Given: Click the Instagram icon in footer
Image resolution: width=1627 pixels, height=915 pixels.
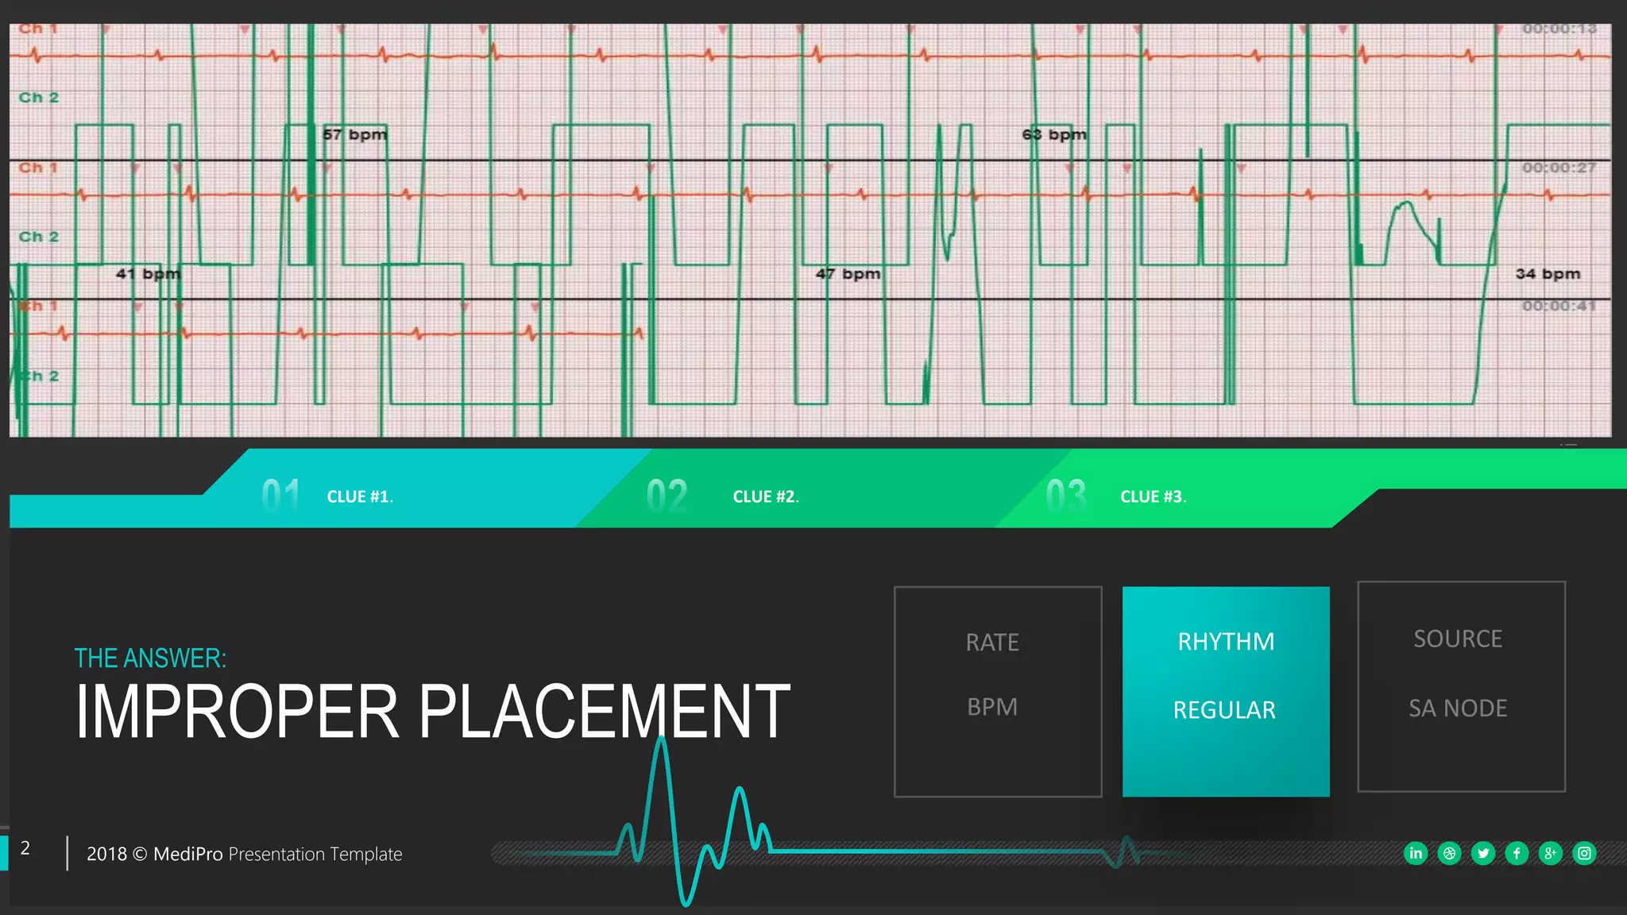Looking at the screenshot, I should [x=1584, y=853].
